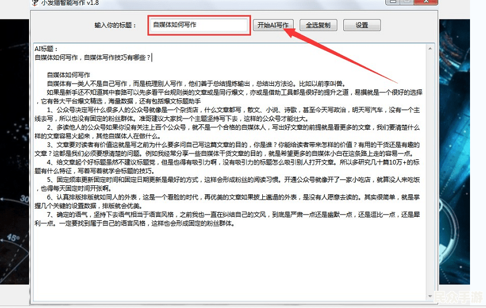Click the indented subtitle 自媒体如何写作 in the text body

69,75
